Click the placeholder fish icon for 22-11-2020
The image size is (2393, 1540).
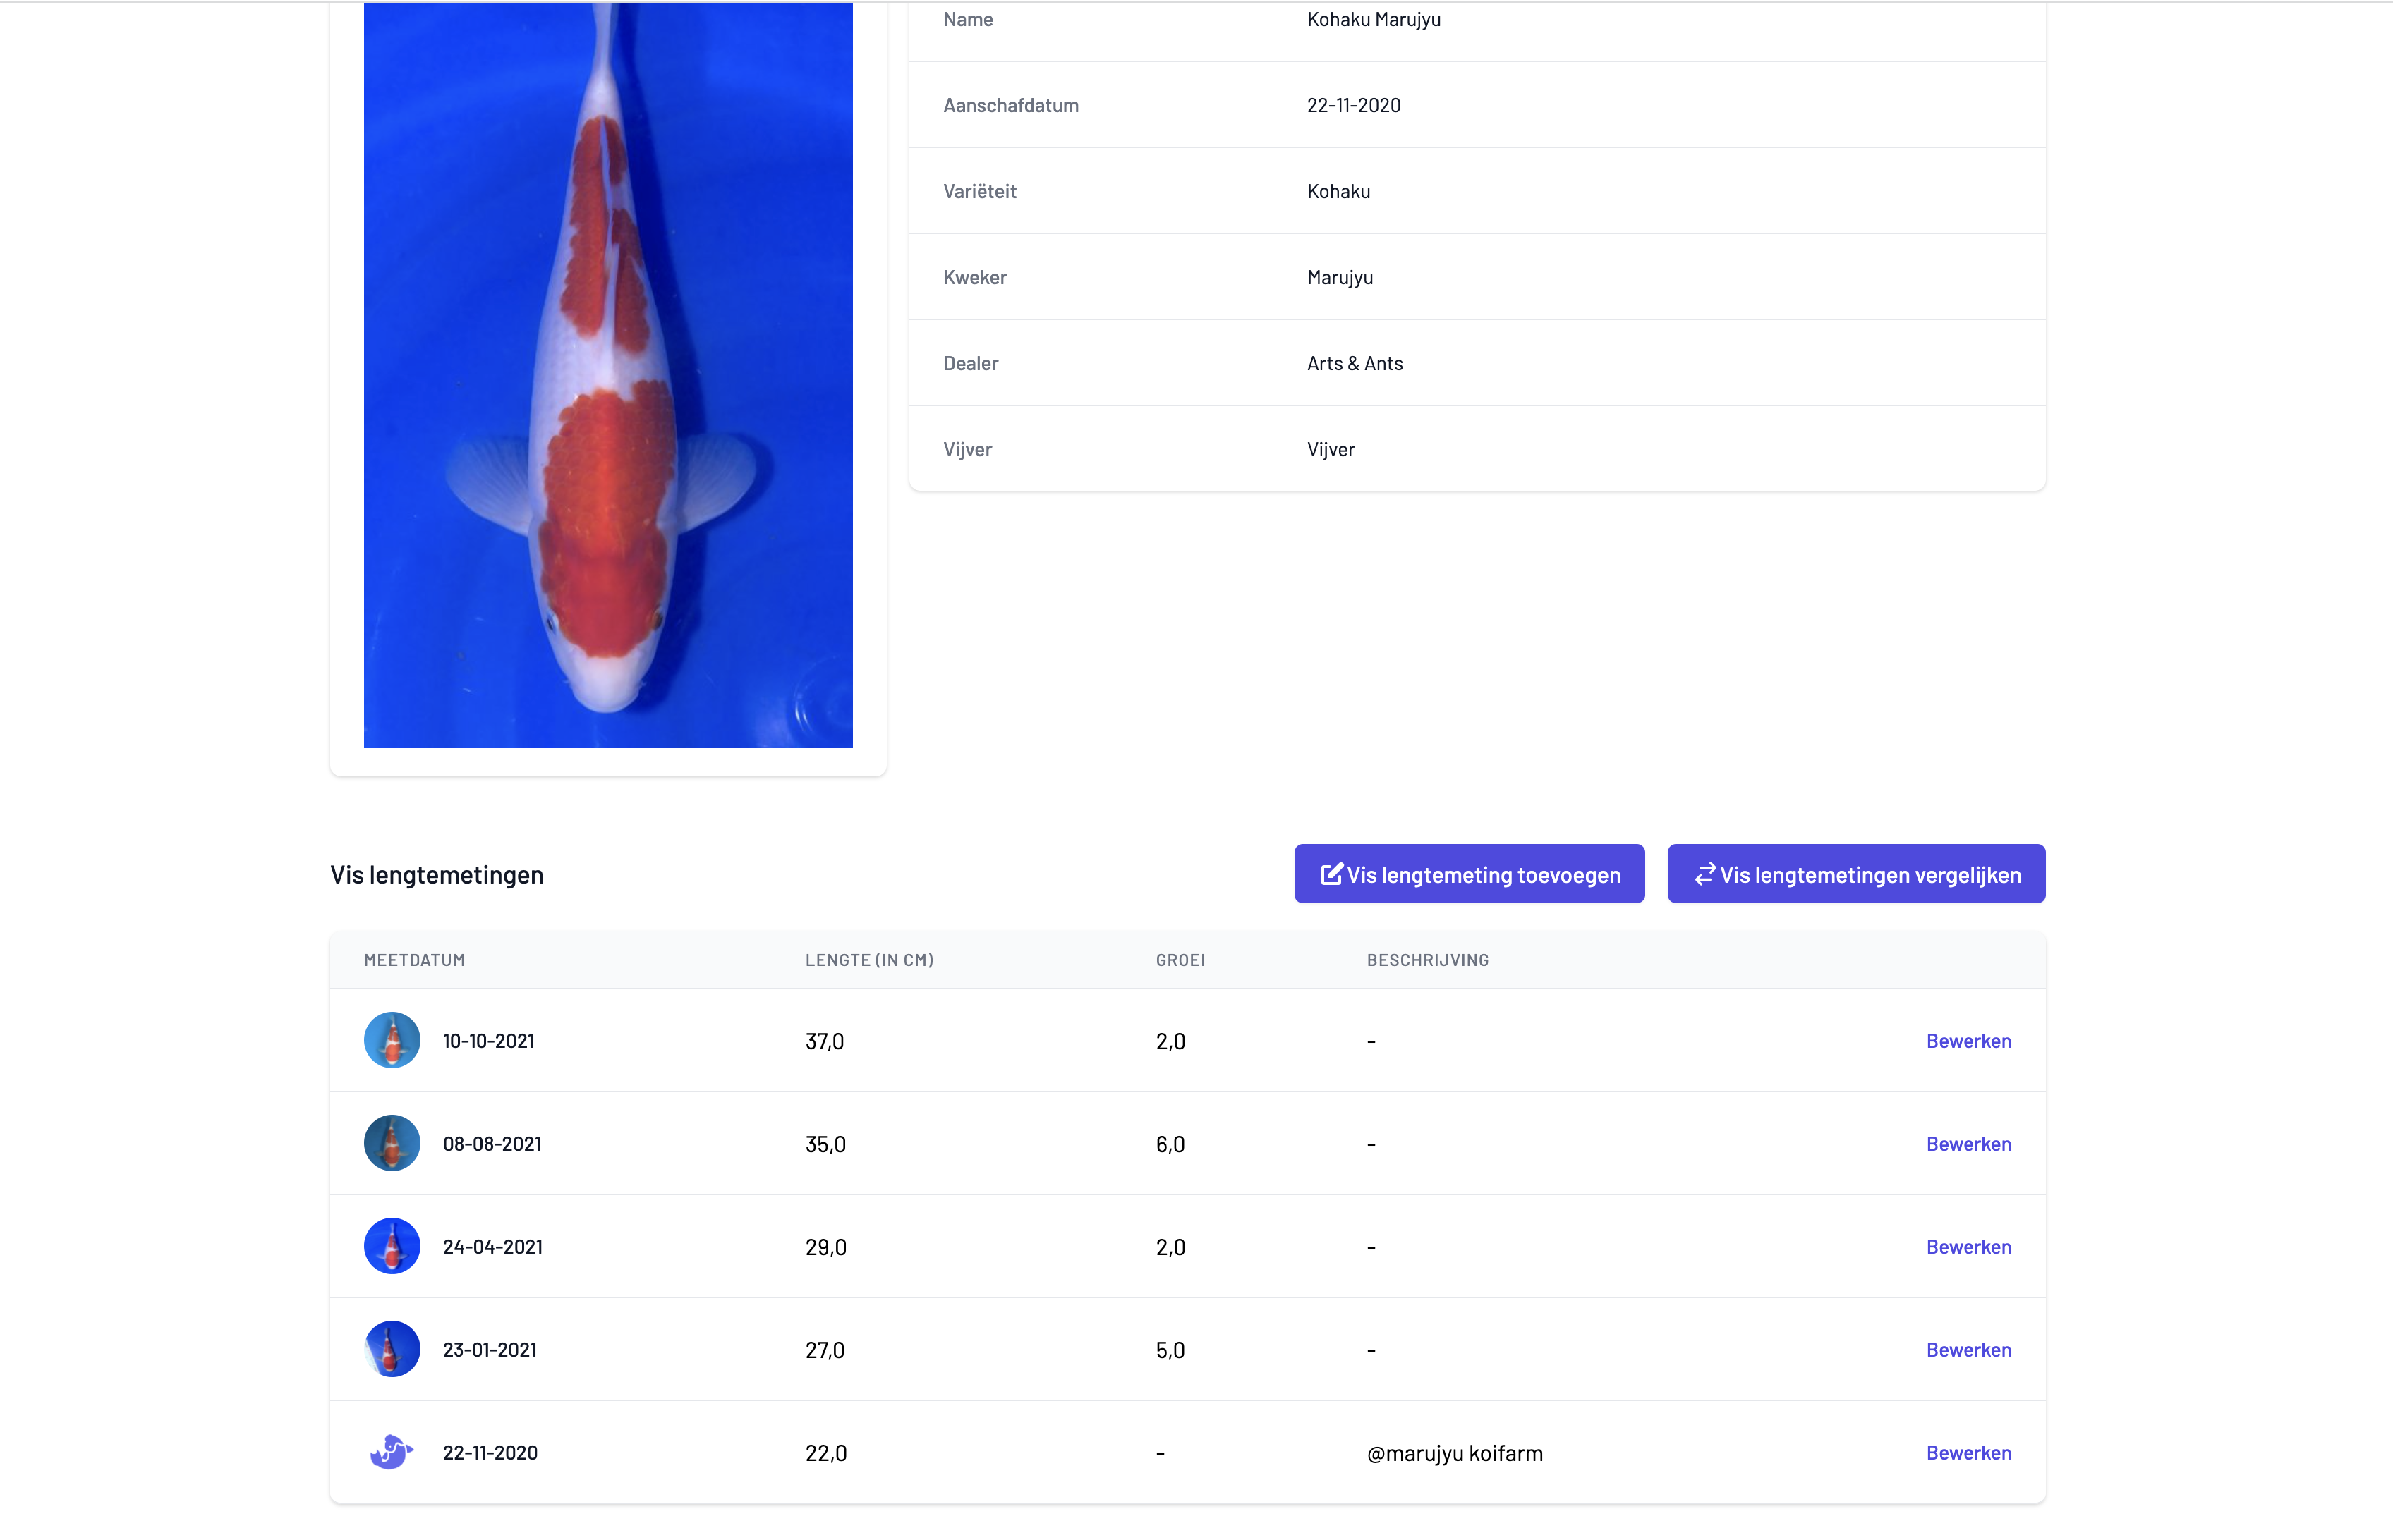[x=392, y=1452]
